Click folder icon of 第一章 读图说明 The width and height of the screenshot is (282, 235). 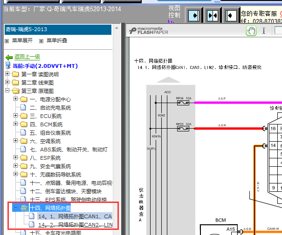pyautogui.click(x=15, y=74)
